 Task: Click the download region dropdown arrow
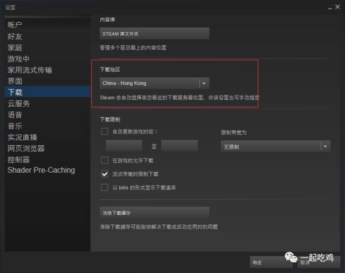click(204, 84)
